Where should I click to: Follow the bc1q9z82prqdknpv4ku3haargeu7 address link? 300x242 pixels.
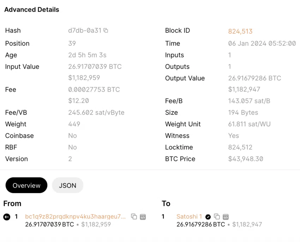(75, 217)
